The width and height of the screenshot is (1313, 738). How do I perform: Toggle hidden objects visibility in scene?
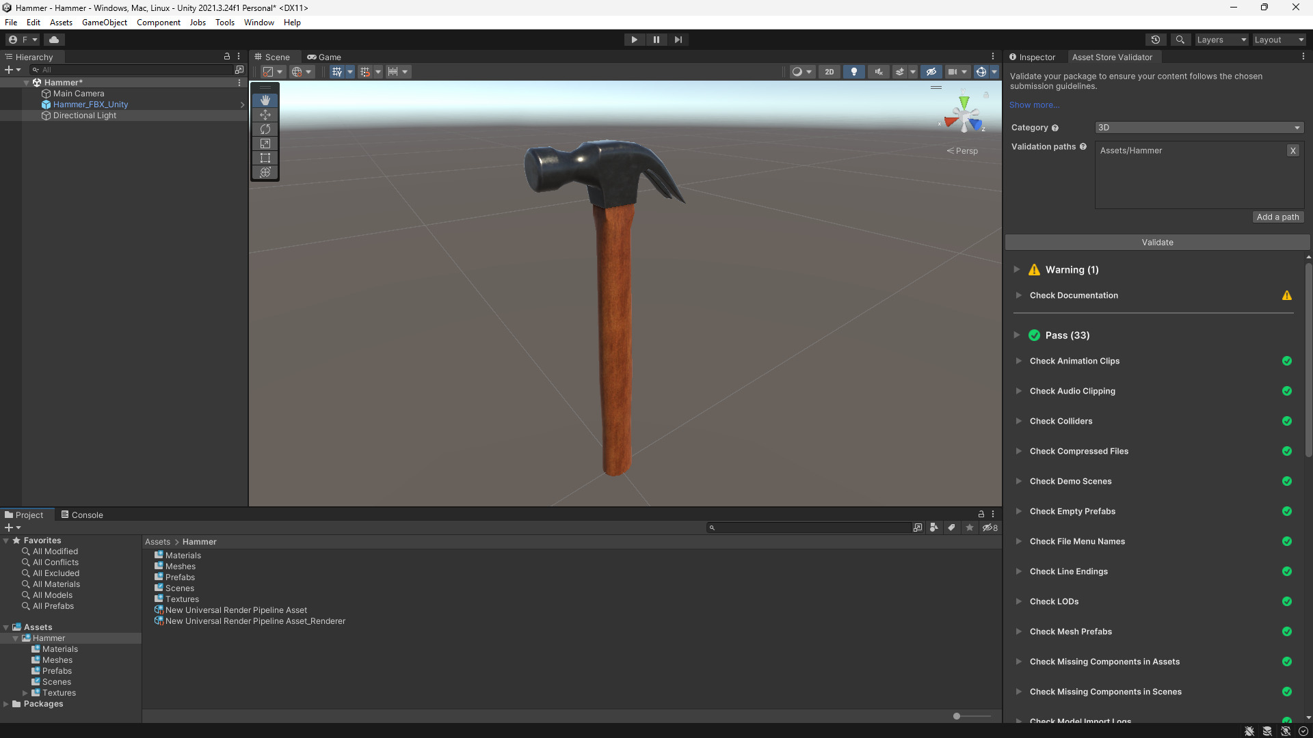[x=931, y=72]
